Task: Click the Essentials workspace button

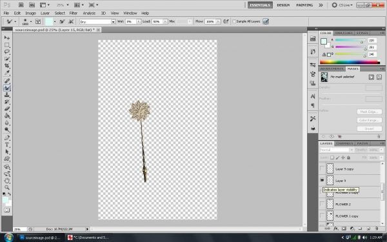Action: point(260,5)
